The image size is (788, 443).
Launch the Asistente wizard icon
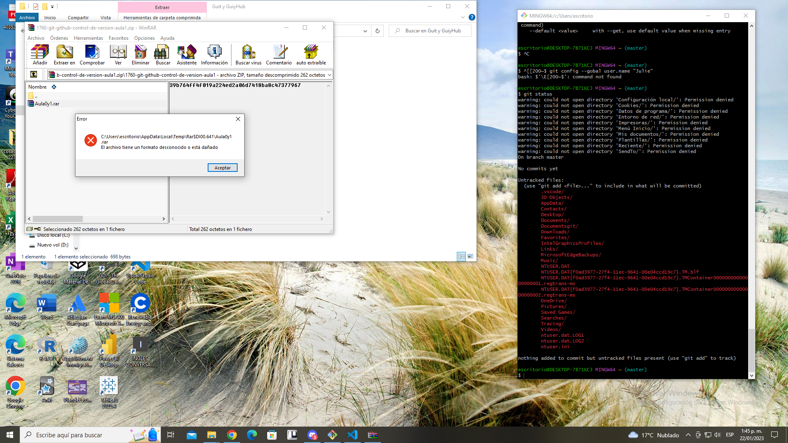(x=186, y=55)
